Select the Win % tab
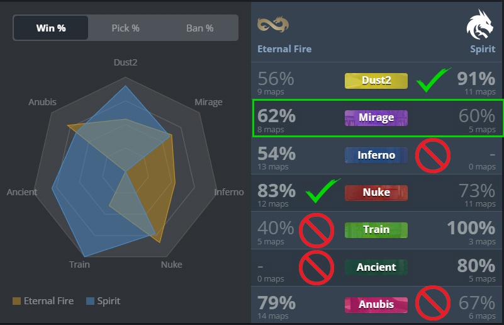This screenshot has width=504, height=325. (x=51, y=28)
